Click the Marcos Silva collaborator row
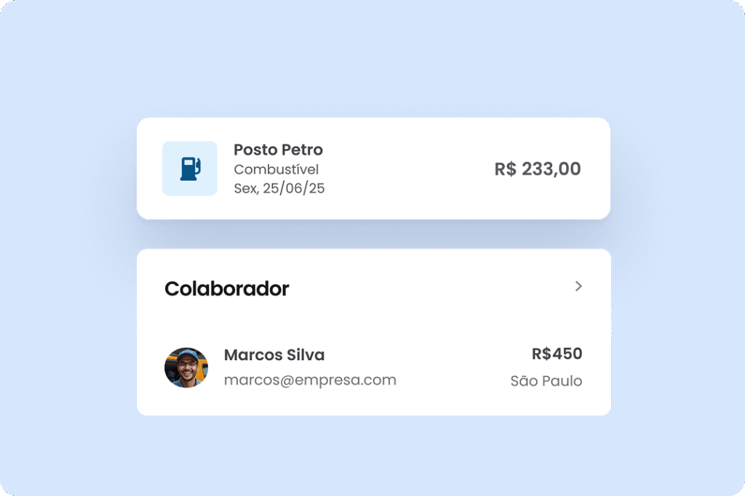745x496 pixels. click(x=373, y=367)
